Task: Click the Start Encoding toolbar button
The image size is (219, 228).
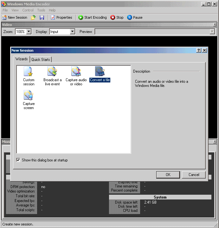Action: coord(93,17)
